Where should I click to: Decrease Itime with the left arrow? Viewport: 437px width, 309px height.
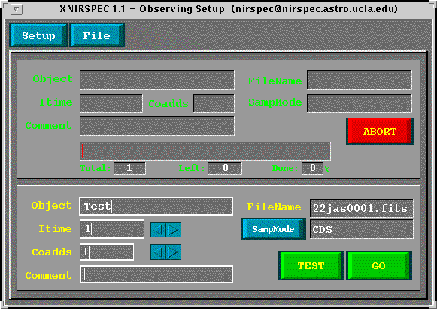pos(158,230)
